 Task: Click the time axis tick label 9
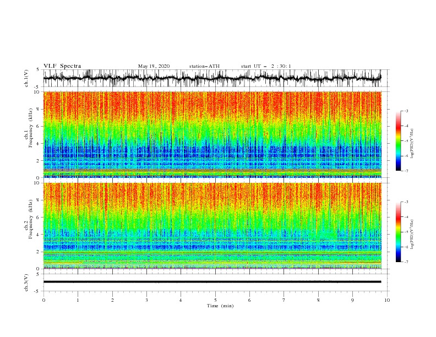tap(352, 300)
